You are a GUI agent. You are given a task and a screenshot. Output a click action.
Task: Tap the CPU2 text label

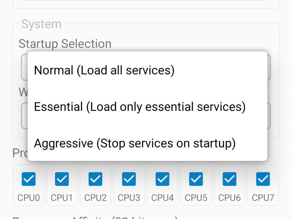click(95, 198)
